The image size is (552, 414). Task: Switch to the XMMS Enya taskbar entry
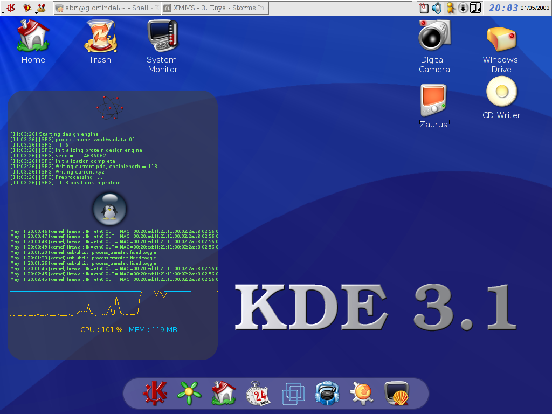click(x=215, y=8)
